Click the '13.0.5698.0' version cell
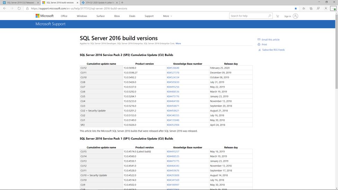This screenshot has width=338, height=190. pos(145,68)
